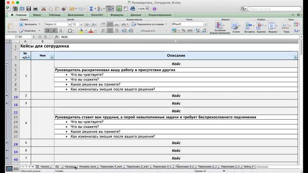Screen dimensions: 308x173
Task: Click the Percent style icon
Action: pyautogui.click(x=183, y=30)
